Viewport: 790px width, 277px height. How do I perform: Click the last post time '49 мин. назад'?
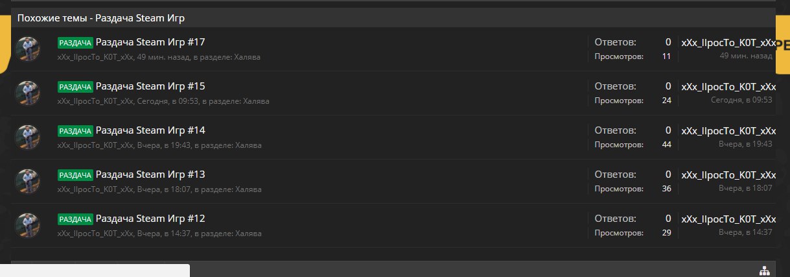(746, 56)
